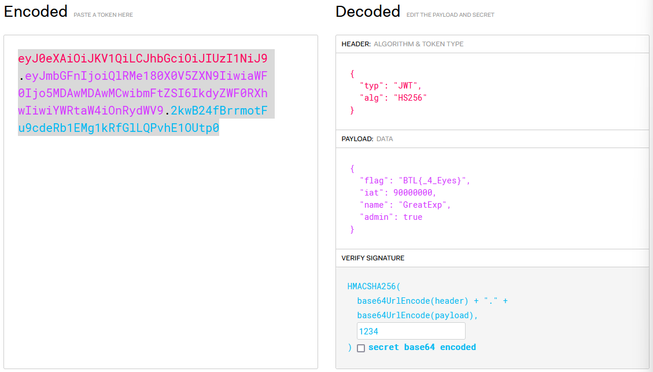Click the "alg": "HS256" line
Image resolution: width=653 pixels, height=372 pixels.
pyautogui.click(x=393, y=98)
